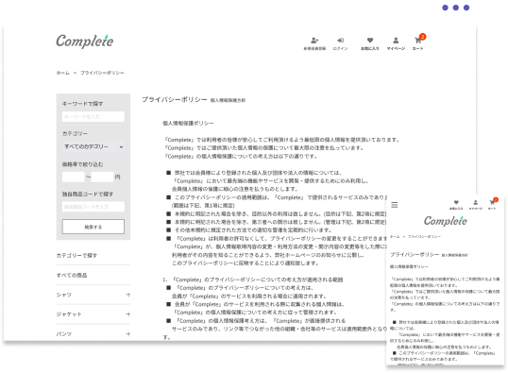508x373 pixels.
Task: Open the hamburger menu in mobile preview
Action: click(x=395, y=205)
